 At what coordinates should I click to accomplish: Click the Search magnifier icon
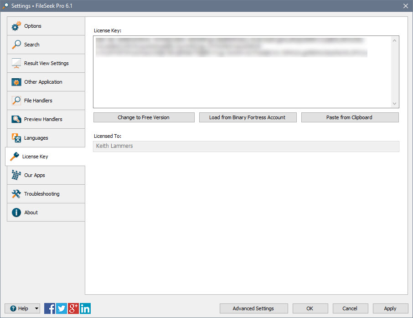pos(16,45)
